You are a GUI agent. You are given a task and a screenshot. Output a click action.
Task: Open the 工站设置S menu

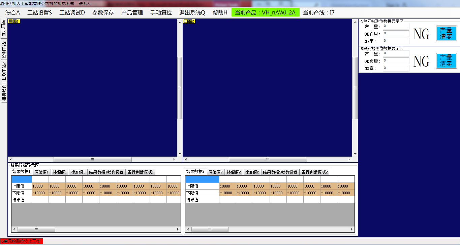tap(40, 13)
